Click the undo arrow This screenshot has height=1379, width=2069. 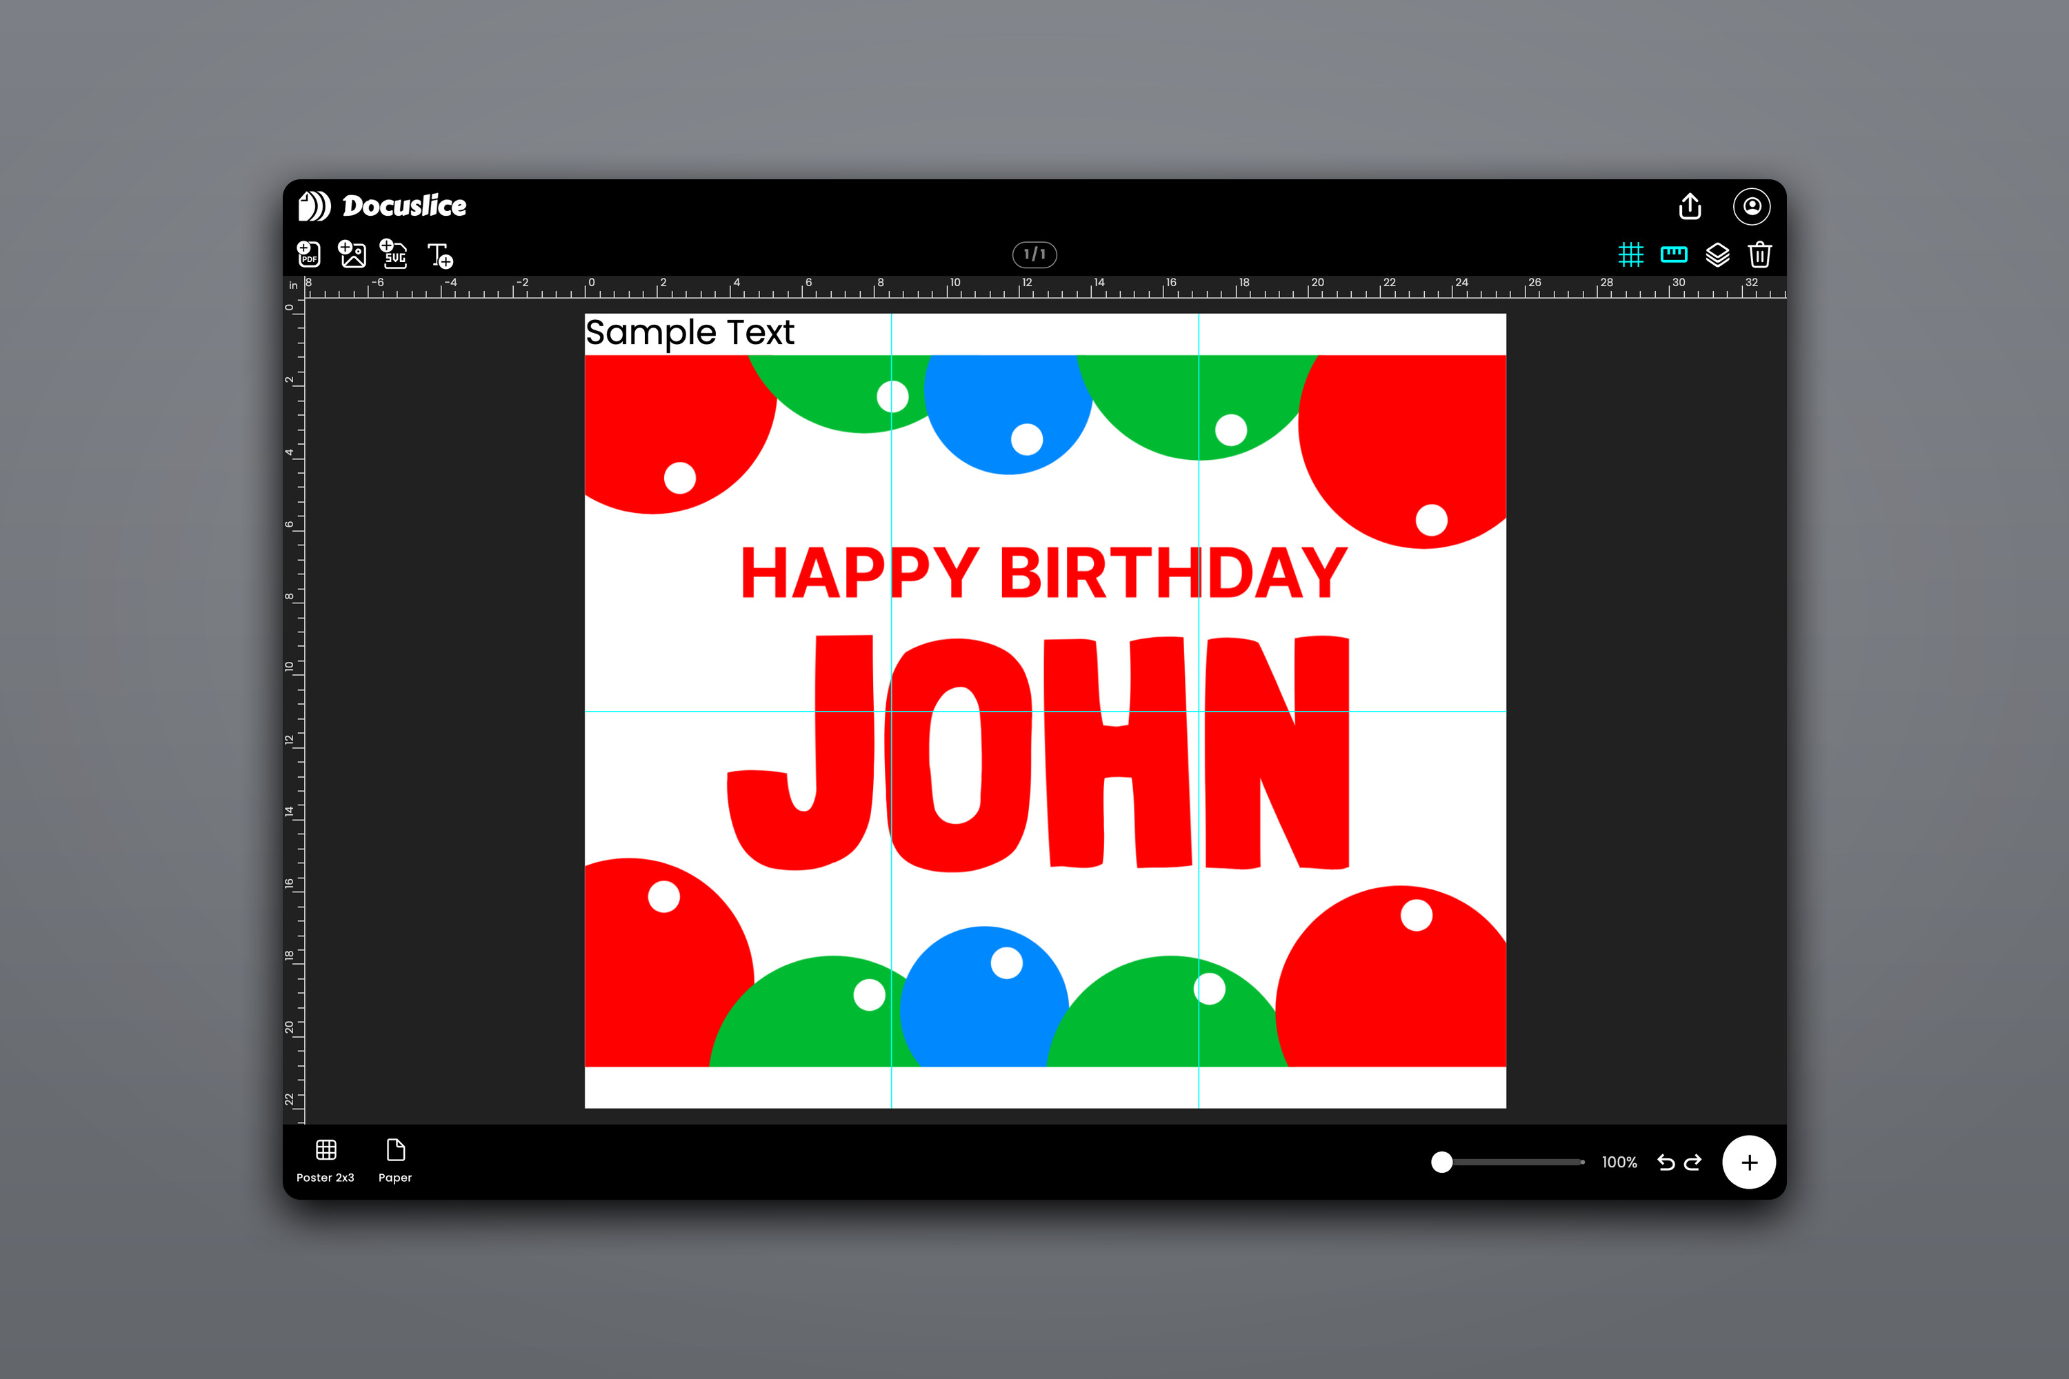1666,1162
